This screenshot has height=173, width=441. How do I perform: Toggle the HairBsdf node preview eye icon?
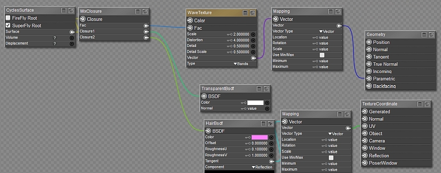pyautogui.click(x=271, y=124)
